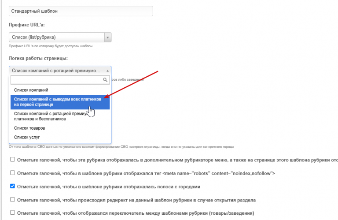Choose 'Список компаний с выводом всех платников' option
338x220 pixels.
60,102
